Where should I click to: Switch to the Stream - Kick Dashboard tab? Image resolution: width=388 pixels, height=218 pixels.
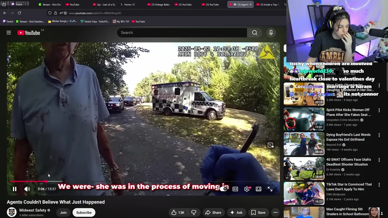point(50,5)
